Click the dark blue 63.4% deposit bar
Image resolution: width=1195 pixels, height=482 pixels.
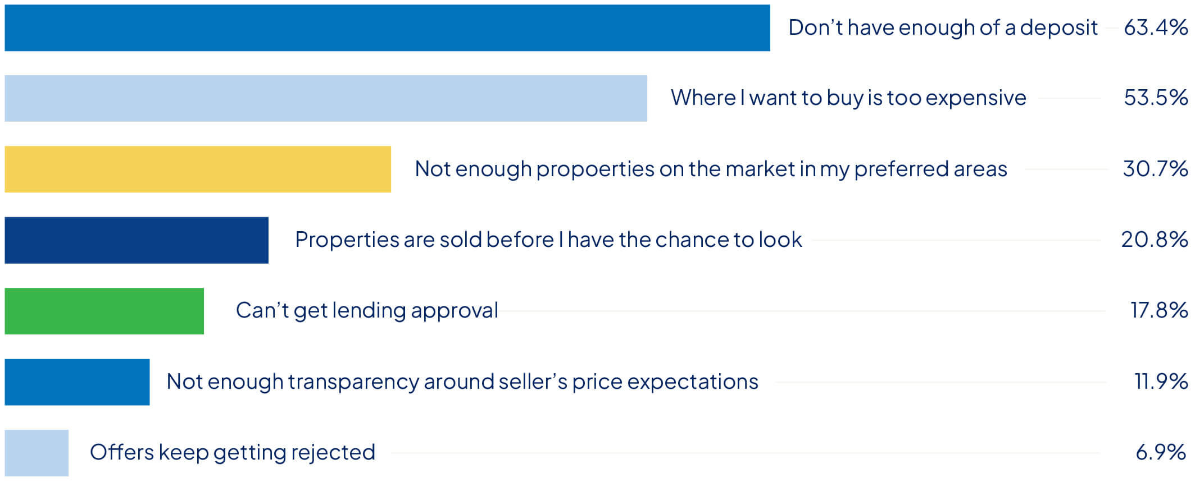[387, 28]
